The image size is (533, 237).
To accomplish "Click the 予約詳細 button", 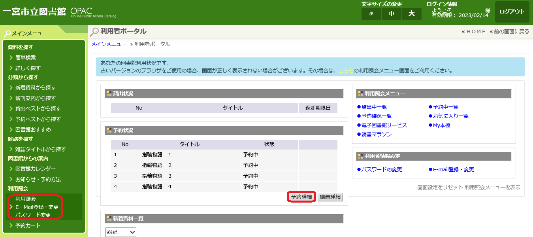I will click(x=301, y=197).
